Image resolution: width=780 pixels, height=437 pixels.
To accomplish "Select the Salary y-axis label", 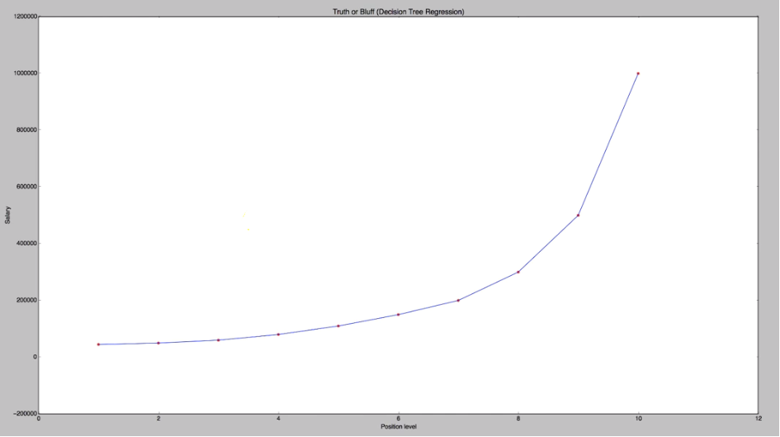I will tap(7, 215).
